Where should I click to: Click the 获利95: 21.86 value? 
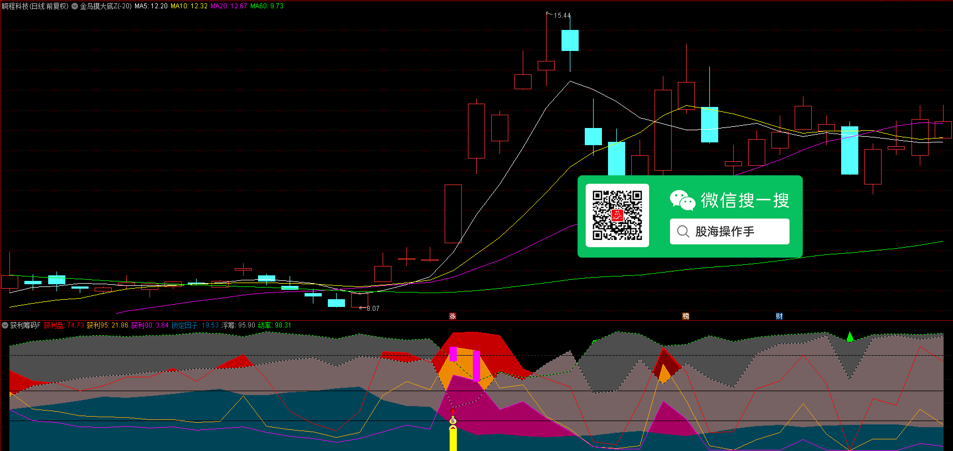pyautogui.click(x=107, y=325)
